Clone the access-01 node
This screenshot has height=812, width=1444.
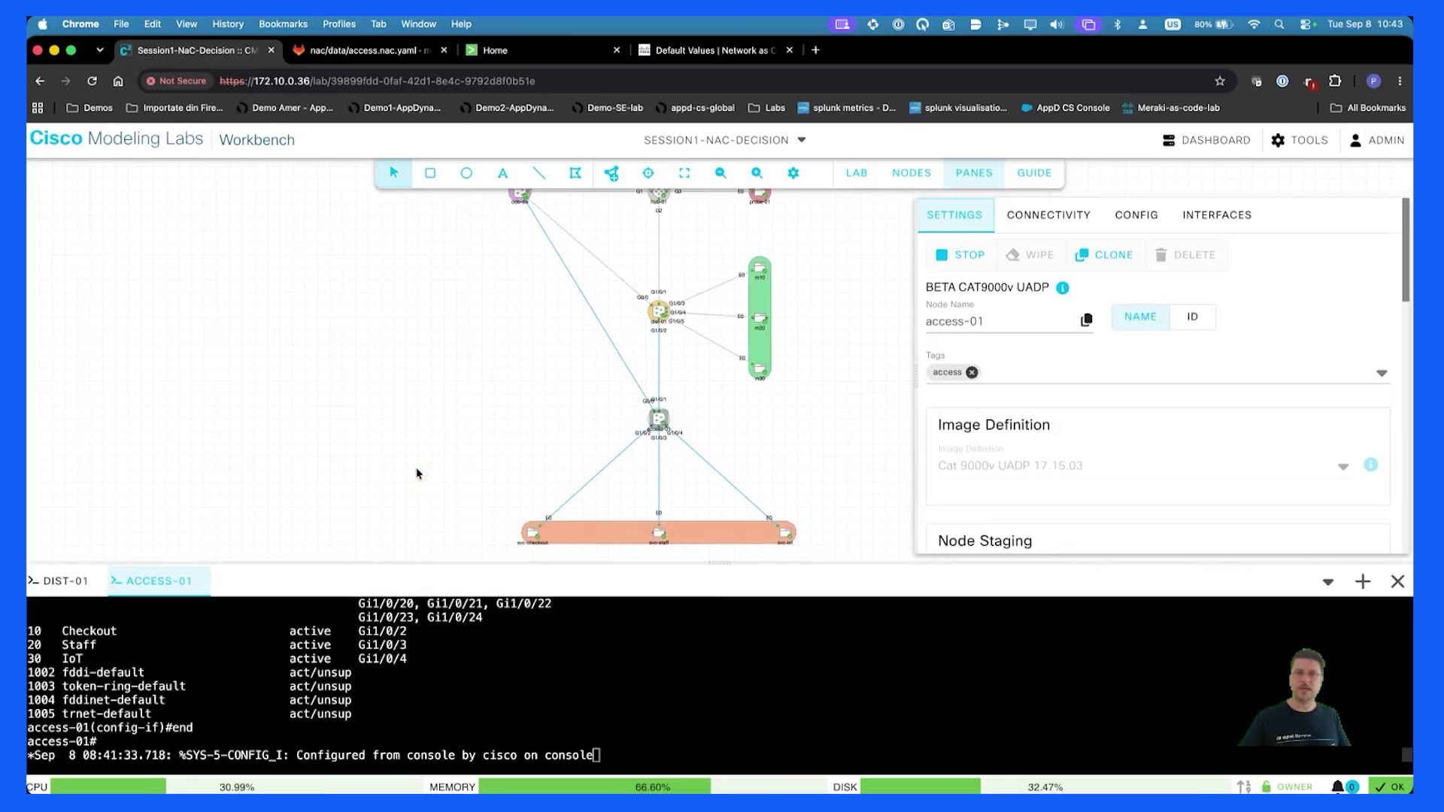1104,255
